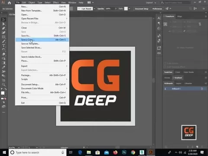
Task: Select the Zoom magnifier tool
Action: point(3,84)
